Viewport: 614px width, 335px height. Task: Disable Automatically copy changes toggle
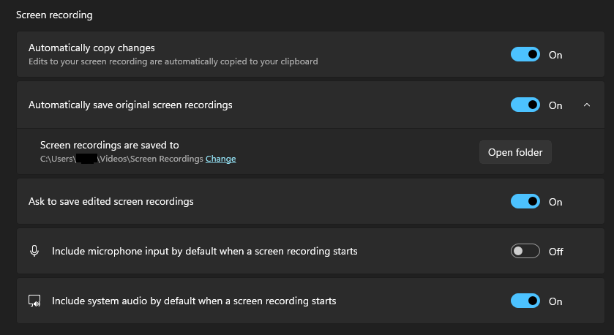pos(525,54)
